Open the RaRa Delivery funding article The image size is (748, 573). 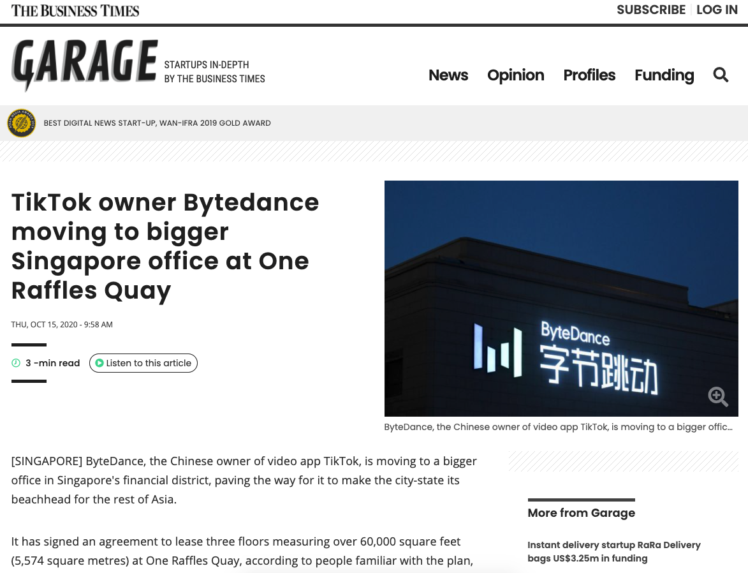point(614,551)
